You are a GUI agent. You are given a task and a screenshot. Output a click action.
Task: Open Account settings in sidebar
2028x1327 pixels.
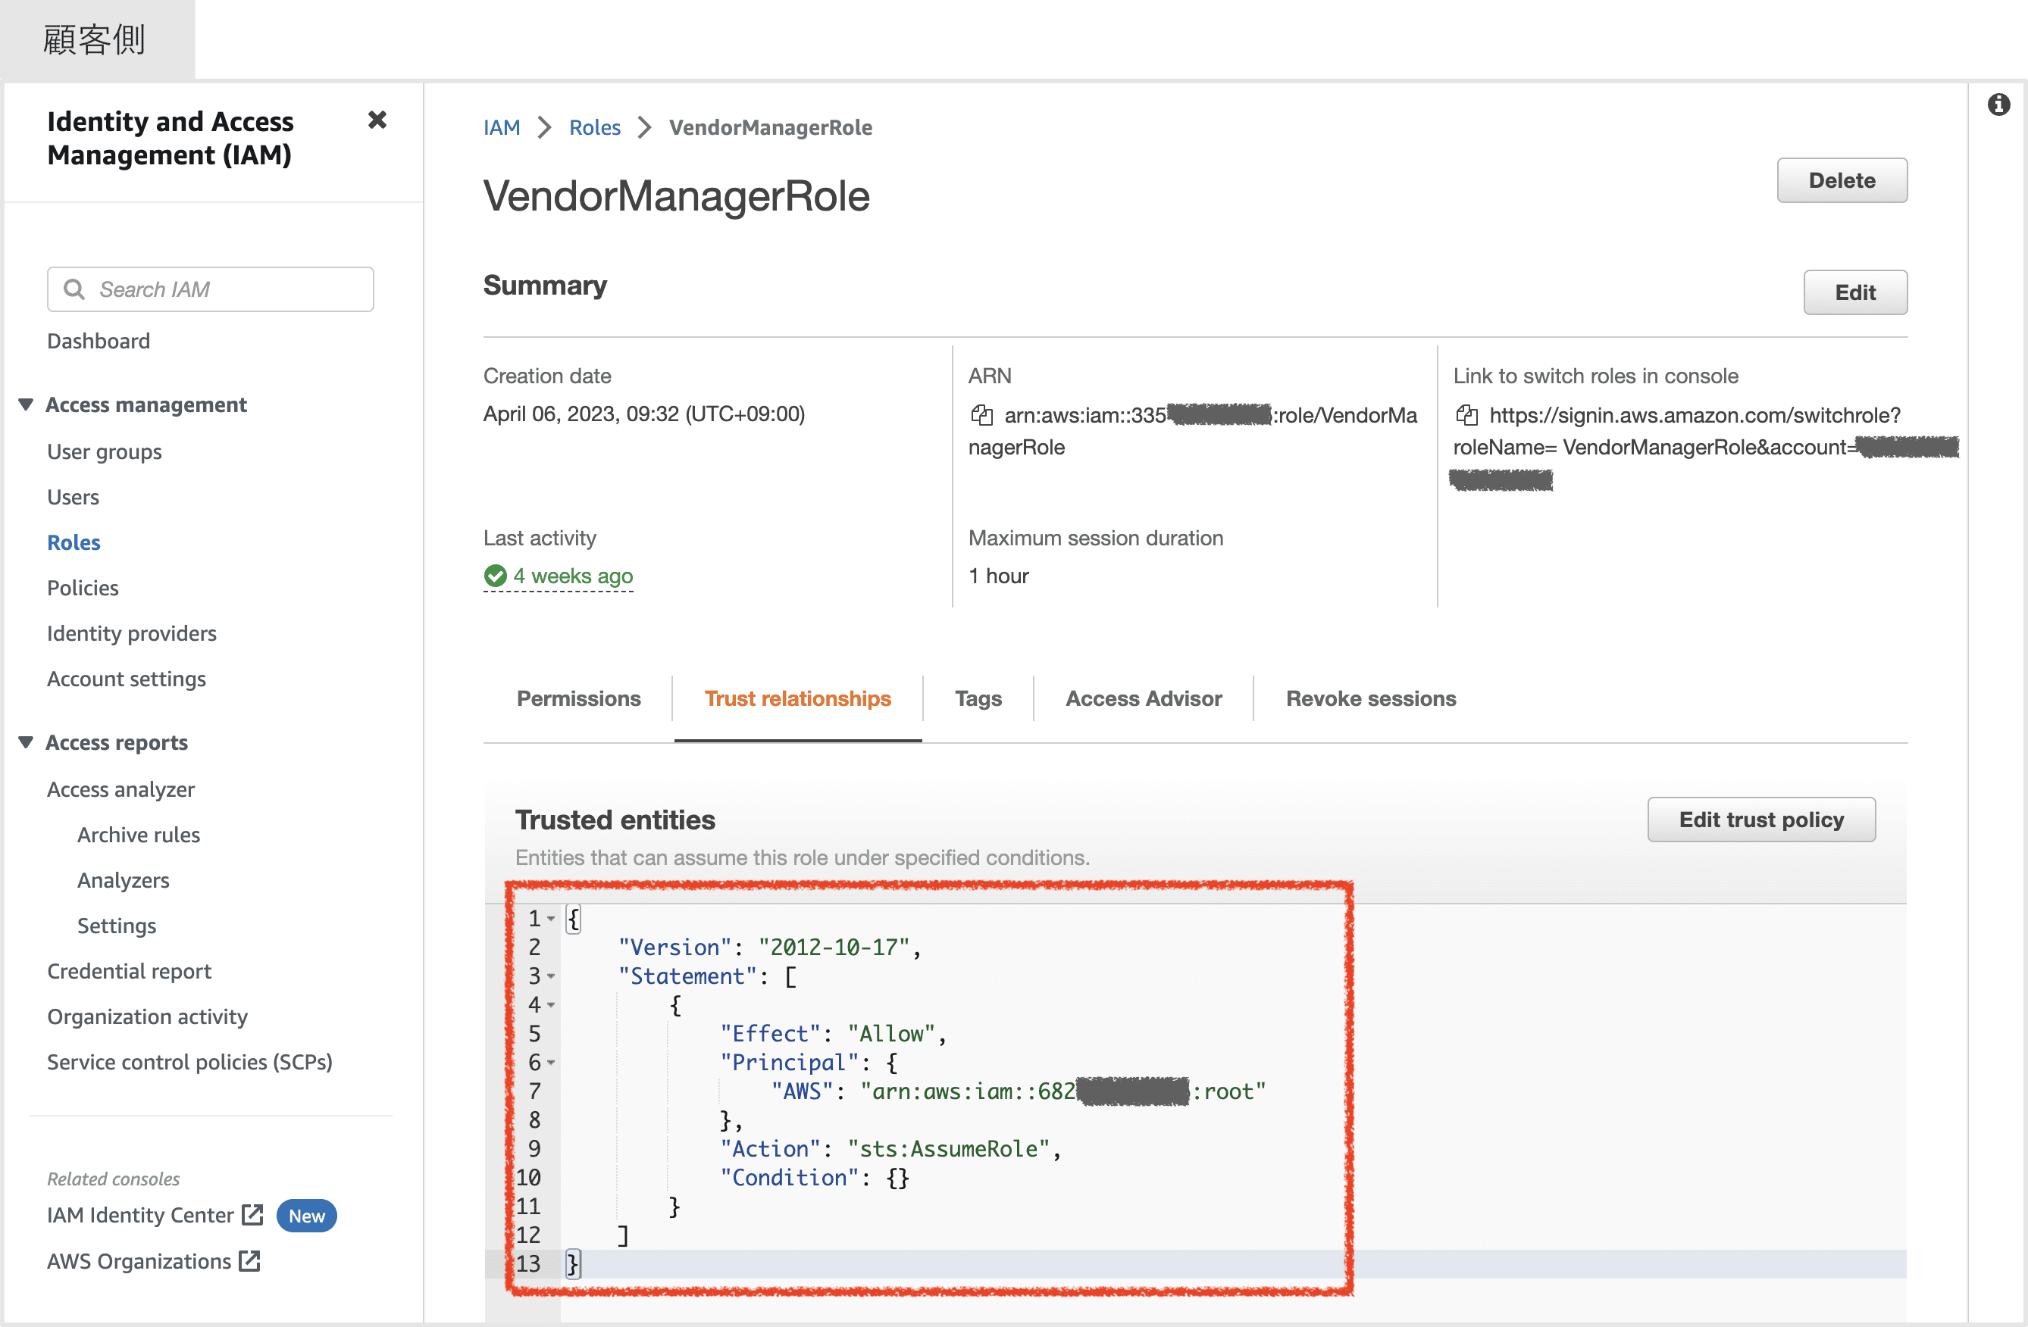click(126, 679)
